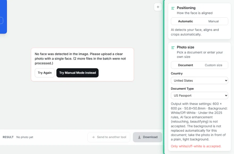Click the 'RESULT' label
The height and width of the screenshot is (154, 234).
pos(8,137)
